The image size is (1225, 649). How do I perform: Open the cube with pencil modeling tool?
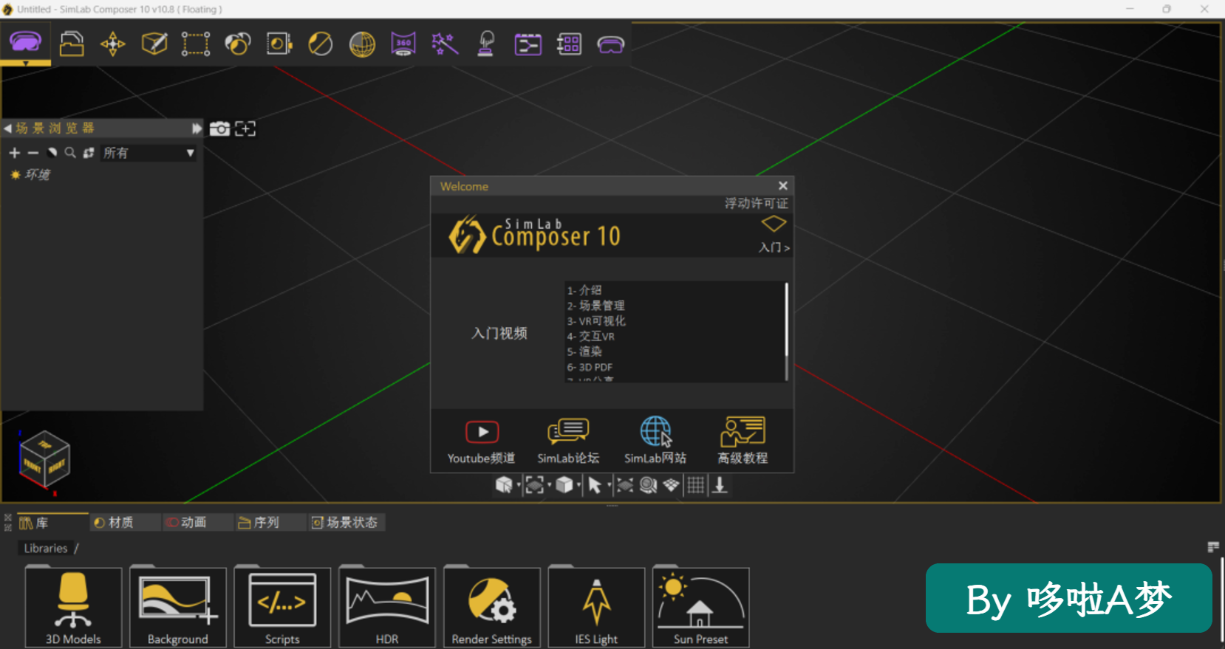154,44
